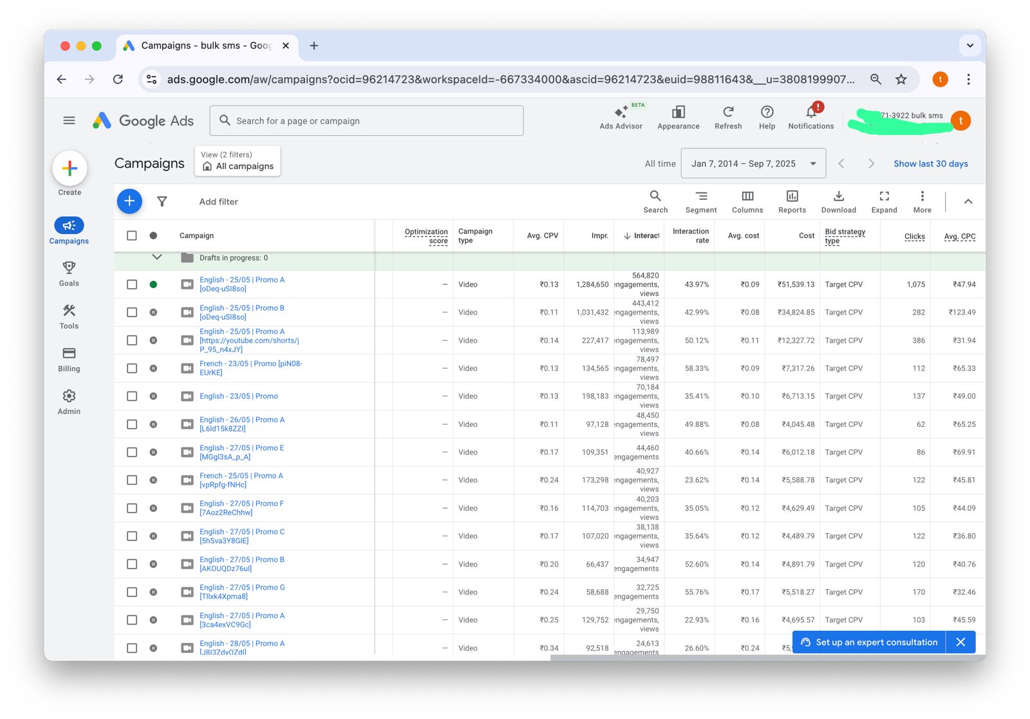Click the Google Ads logo
1030x719 pixels.
(143, 120)
